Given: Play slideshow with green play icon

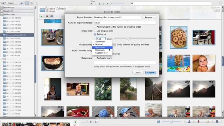Looking at the screenshot, I should [41, 16].
